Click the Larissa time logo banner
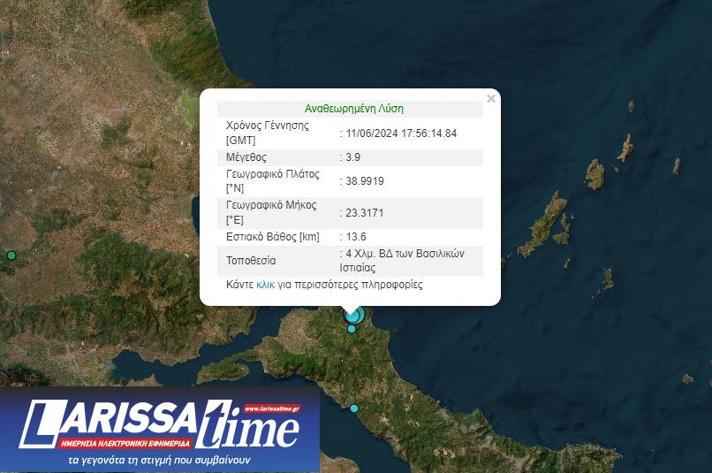The height and width of the screenshot is (473, 712). pos(159,430)
